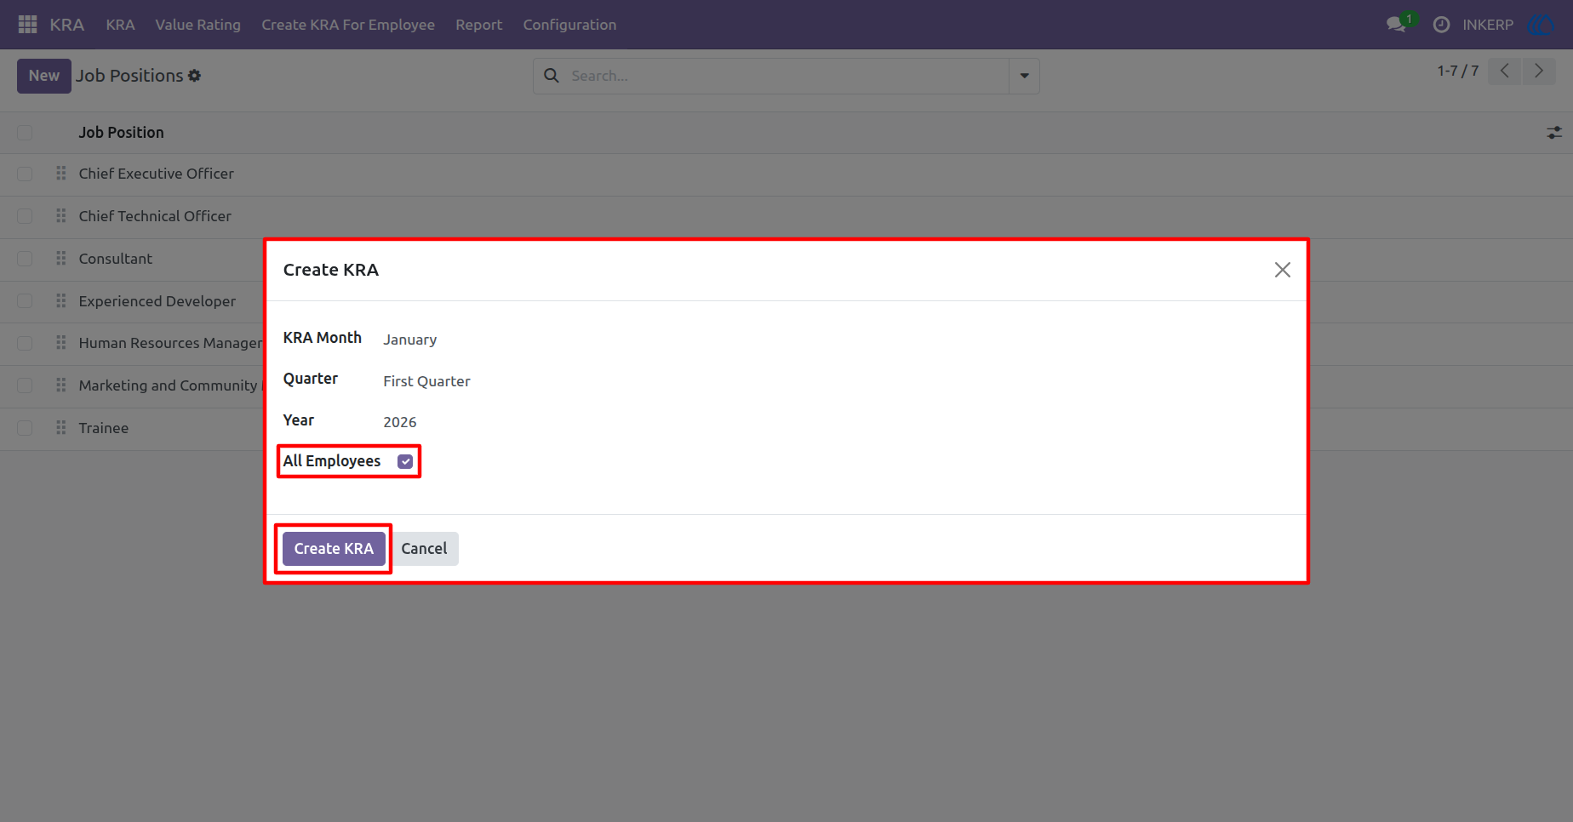This screenshot has height=822, width=1573.
Task: Open the KRA Month January selector
Action: coord(410,340)
